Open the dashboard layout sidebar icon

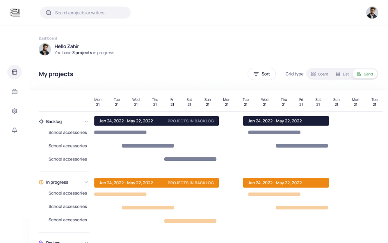15,72
